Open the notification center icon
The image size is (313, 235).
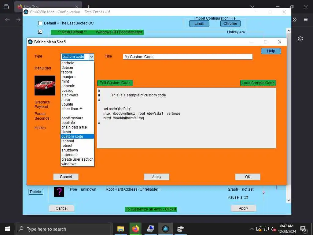304,229
